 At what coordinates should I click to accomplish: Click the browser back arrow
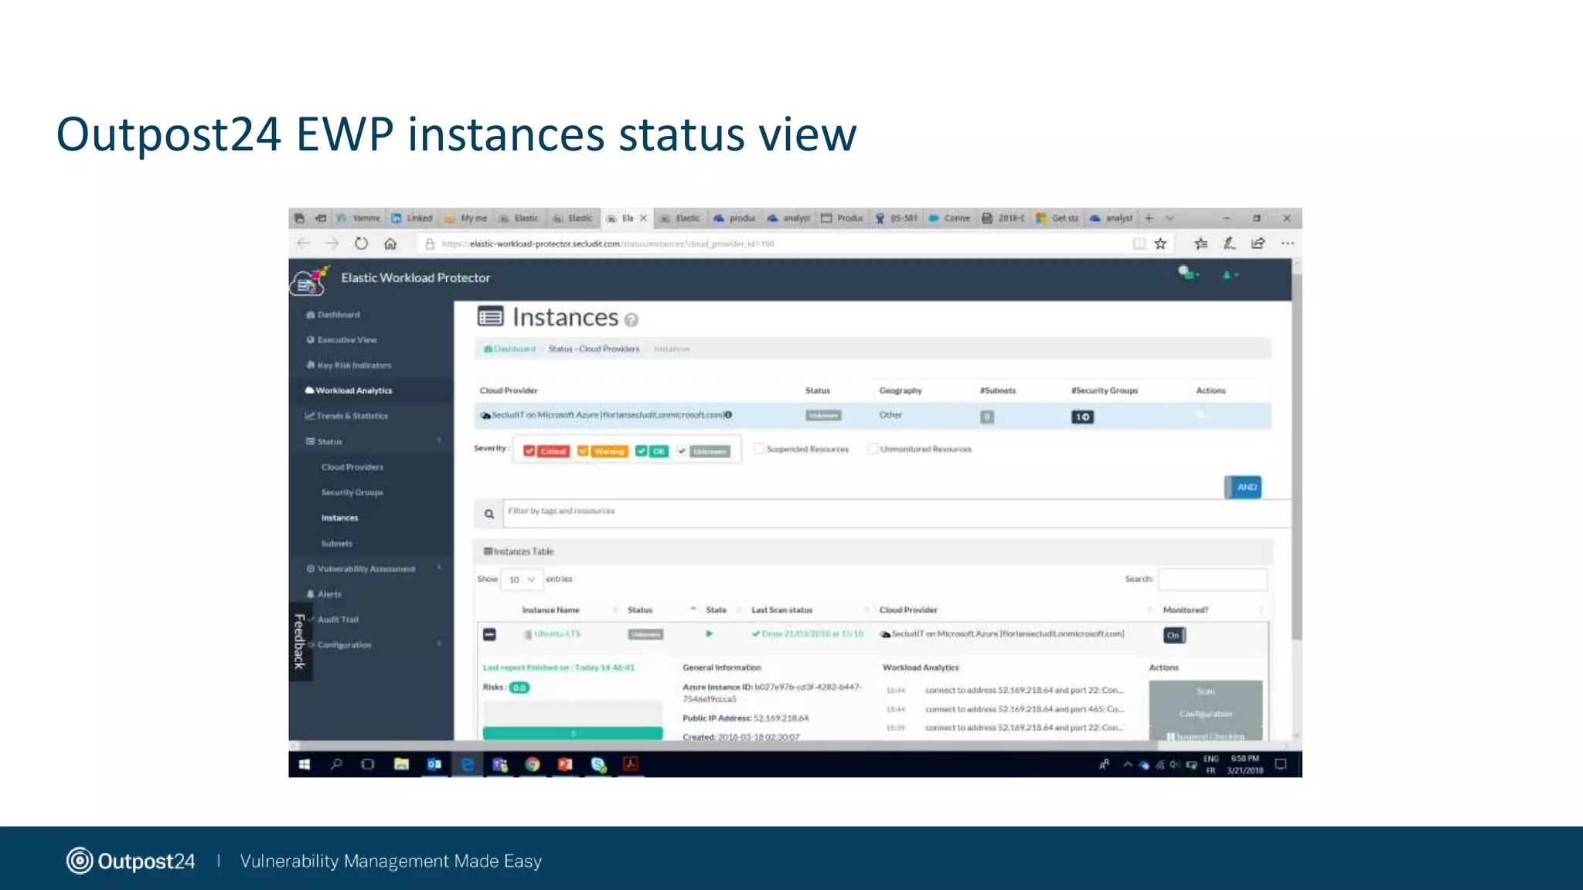coord(303,243)
